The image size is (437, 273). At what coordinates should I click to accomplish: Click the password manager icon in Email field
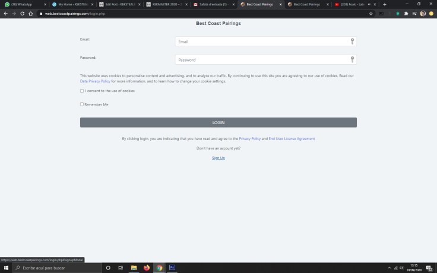click(352, 42)
